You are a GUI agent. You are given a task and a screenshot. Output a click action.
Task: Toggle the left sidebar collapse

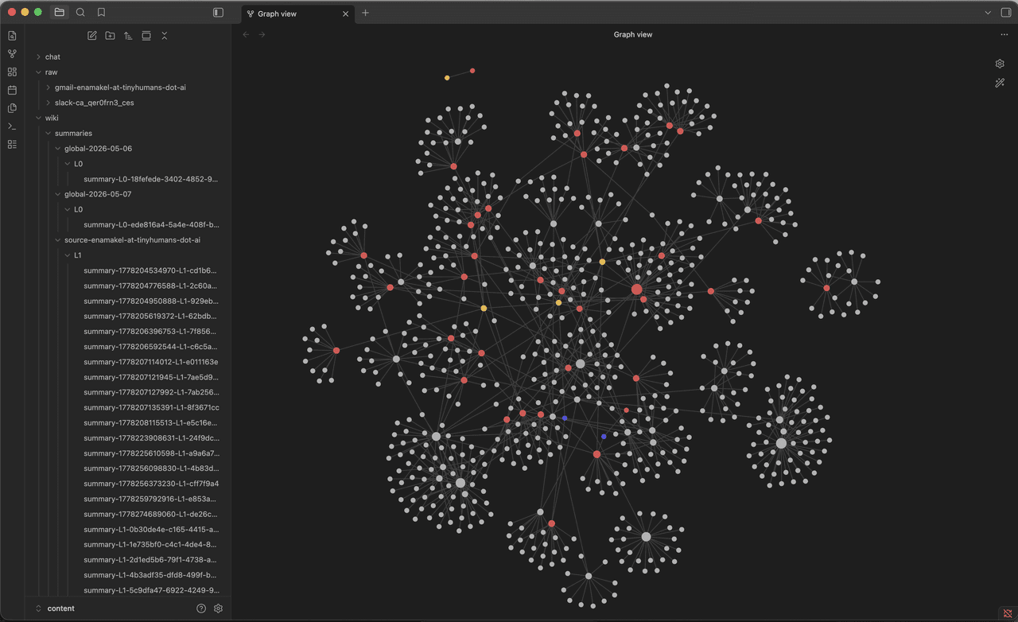(219, 13)
